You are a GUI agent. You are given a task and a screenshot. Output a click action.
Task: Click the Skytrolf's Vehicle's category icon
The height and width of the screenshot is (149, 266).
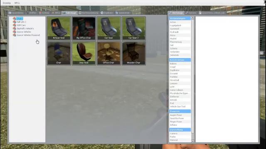(15, 29)
